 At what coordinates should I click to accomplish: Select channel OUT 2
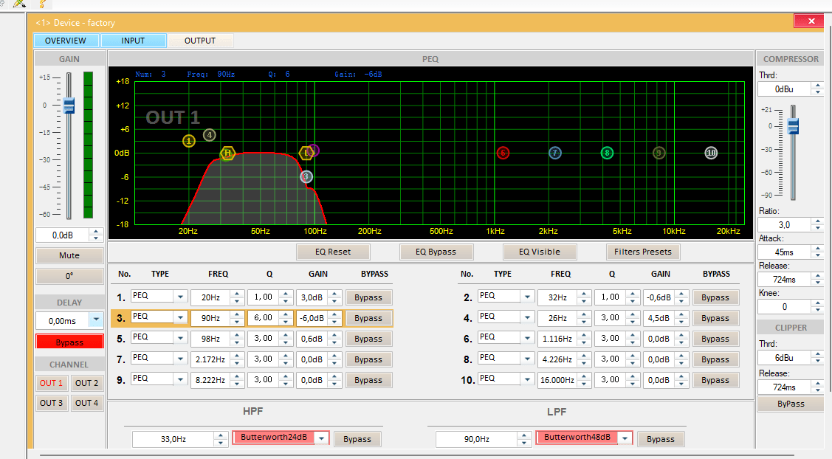pos(87,383)
